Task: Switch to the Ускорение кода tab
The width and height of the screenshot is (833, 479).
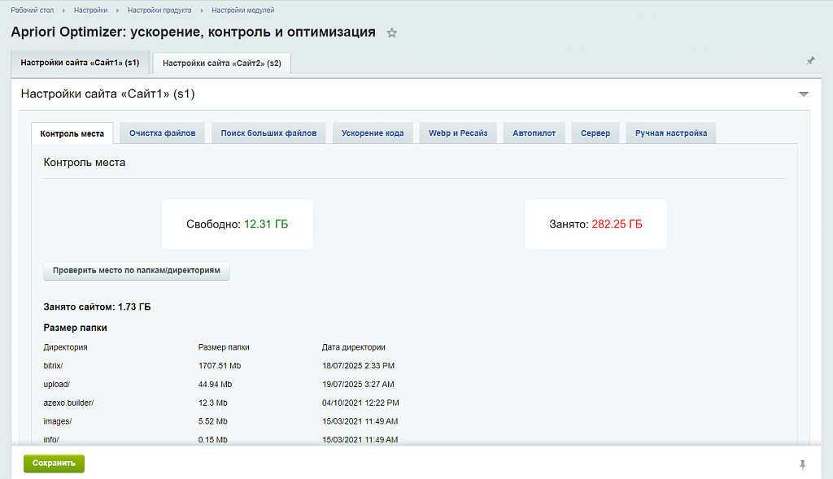Action: [x=373, y=133]
